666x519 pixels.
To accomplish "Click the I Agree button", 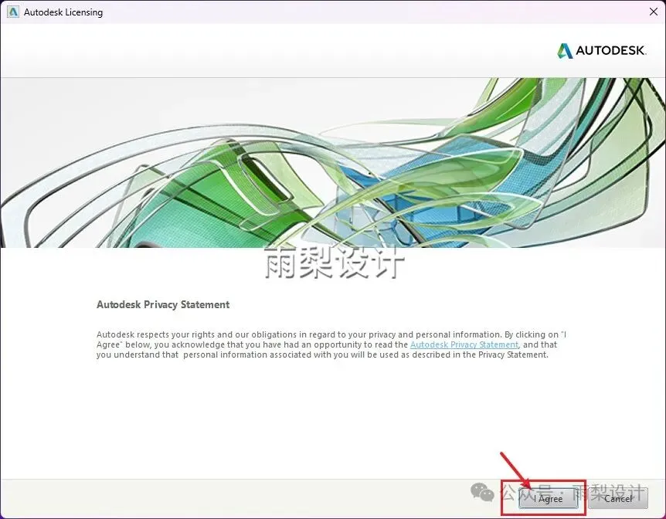I will pos(548,498).
